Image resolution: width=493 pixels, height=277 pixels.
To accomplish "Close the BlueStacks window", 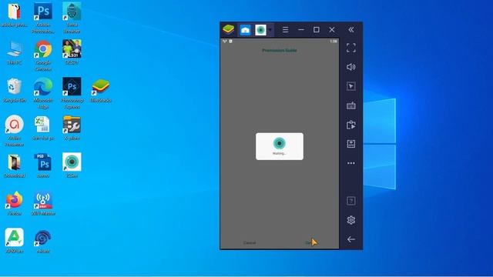I will coord(332,29).
